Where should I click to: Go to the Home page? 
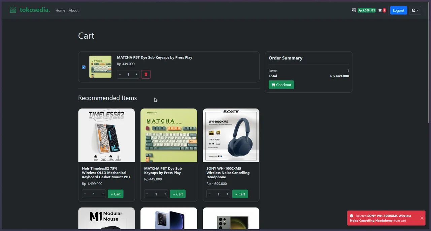pyautogui.click(x=60, y=10)
